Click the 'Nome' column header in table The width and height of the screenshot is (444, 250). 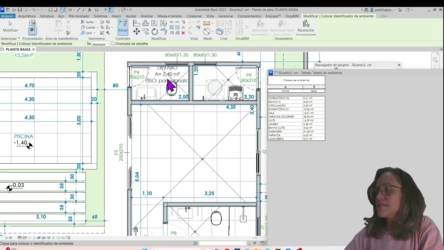[285, 91]
